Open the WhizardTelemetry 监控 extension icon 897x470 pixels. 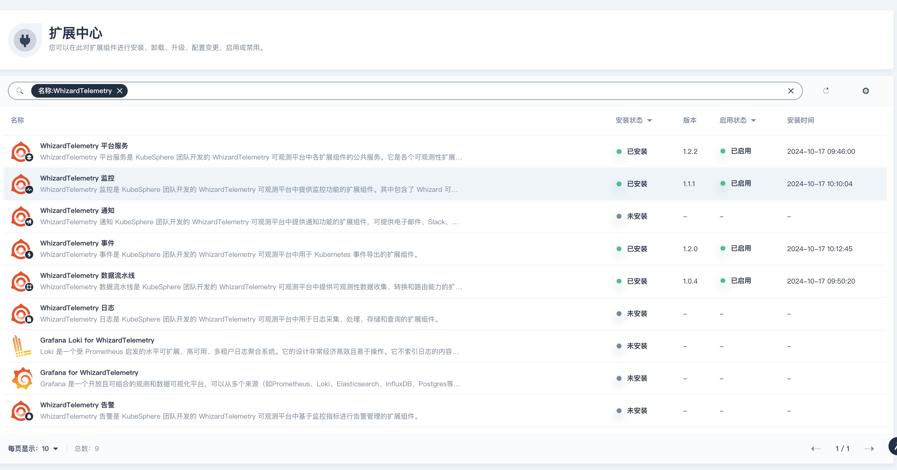(x=22, y=184)
